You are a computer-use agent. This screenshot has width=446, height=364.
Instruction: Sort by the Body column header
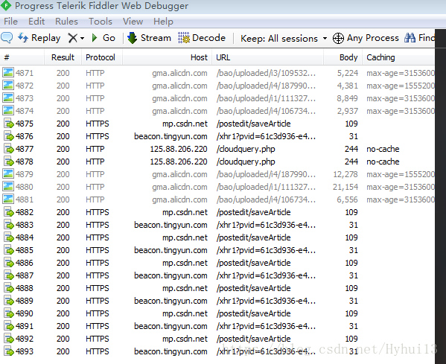(343, 57)
